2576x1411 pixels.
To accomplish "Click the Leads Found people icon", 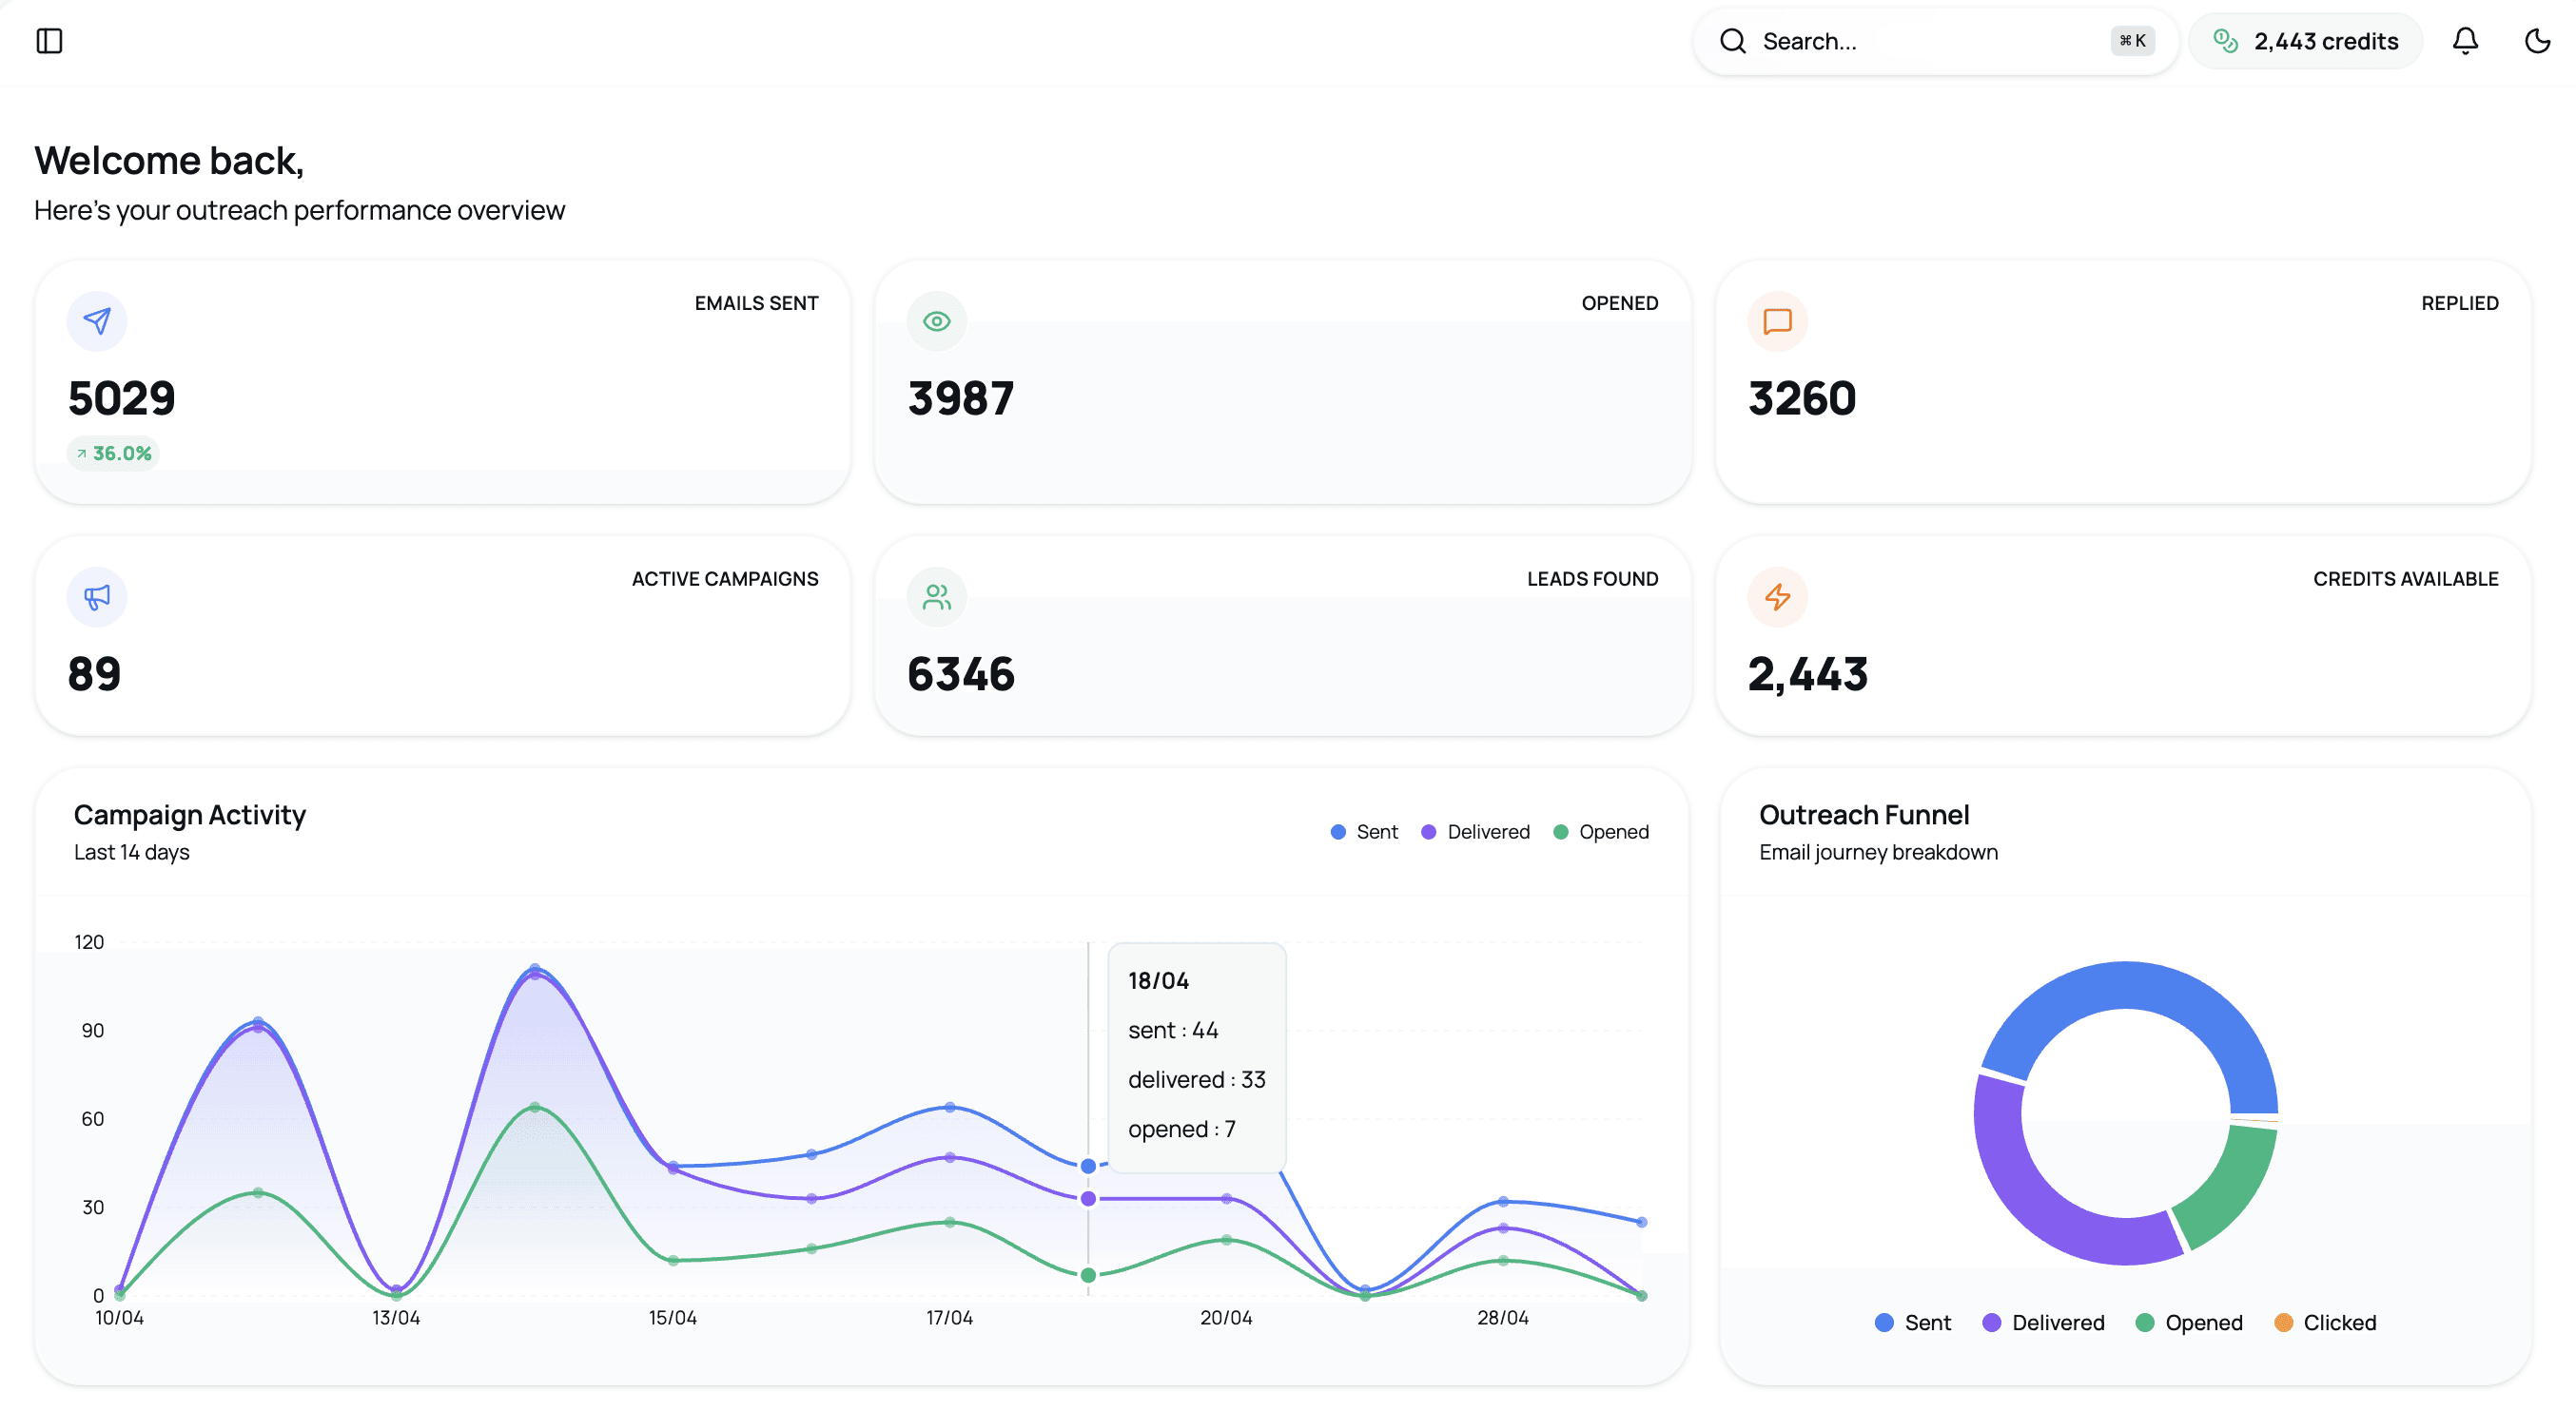I will coord(936,596).
